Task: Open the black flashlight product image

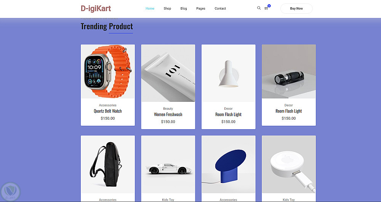Action: tap(289, 72)
